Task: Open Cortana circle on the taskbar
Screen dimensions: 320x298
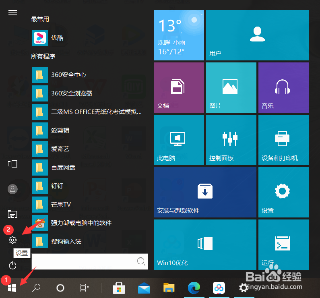Action: point(60,288)
